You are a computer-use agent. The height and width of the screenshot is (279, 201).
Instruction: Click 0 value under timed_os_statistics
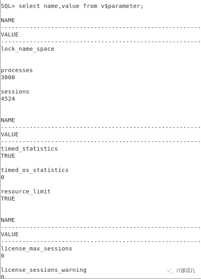[2, 177]
